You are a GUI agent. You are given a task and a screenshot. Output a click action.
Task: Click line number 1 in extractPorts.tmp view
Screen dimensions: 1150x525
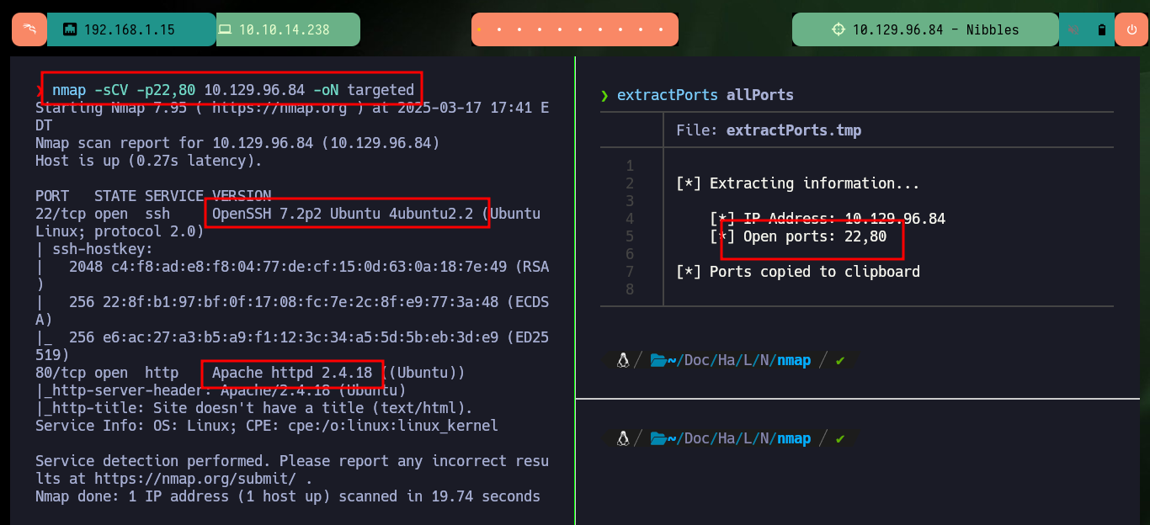[630, 166]
